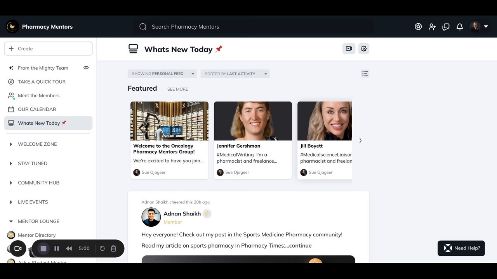Open Jill Boyett featured photo
Viewport: 497px width, 279px height.
(x=325, y=121)
